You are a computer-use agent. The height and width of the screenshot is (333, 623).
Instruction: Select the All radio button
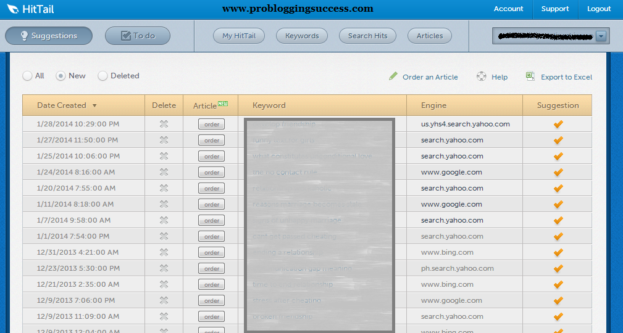pyautogui.click(x=27, y=76)
